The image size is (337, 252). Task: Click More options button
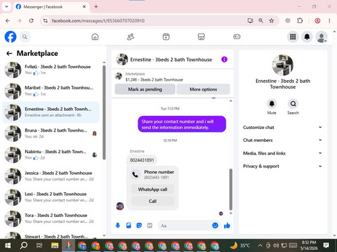(x=203, y=89)
